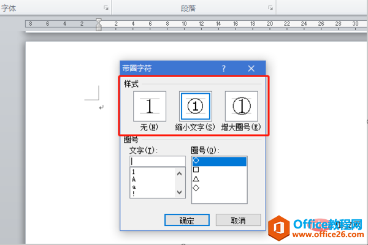Close the 带圈字符 dialog

tap(251, 69)
